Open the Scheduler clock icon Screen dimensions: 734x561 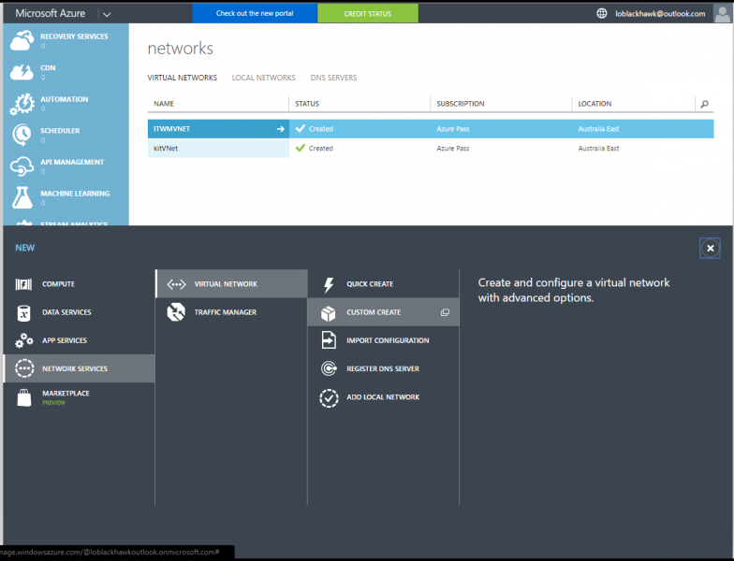click(22, 135)
